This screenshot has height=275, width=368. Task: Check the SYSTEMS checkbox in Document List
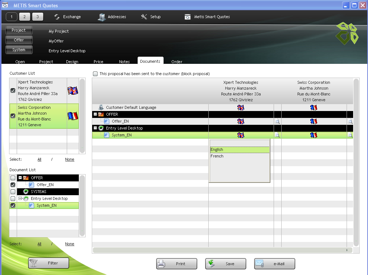point(13,192)
